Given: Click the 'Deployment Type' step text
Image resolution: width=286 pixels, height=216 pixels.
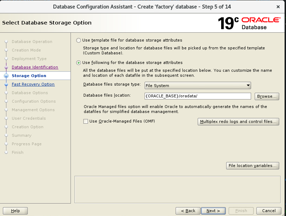Looking at the screenshot, I should 29,59.
